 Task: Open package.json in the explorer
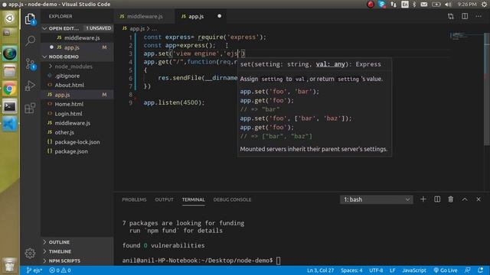71,151
